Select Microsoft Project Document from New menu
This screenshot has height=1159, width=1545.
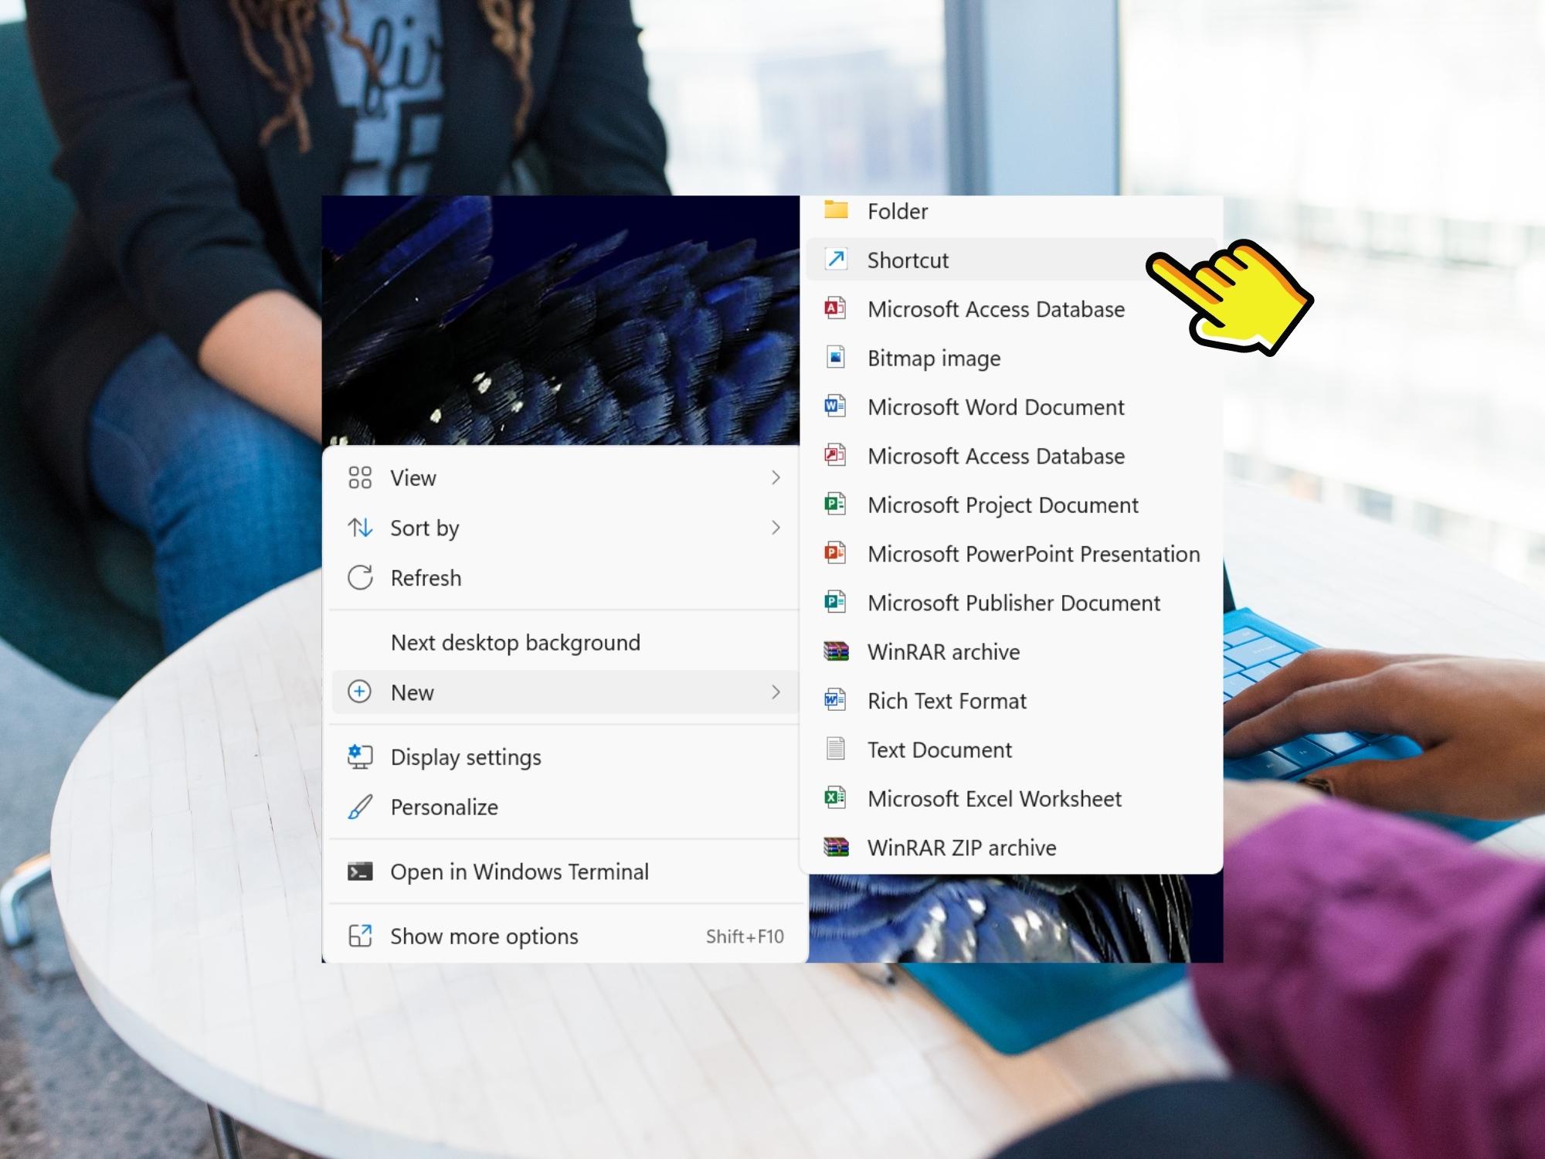[1001, 504]
